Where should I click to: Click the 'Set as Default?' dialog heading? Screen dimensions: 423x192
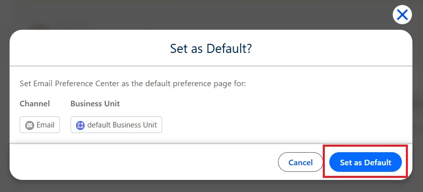[211, 48]
